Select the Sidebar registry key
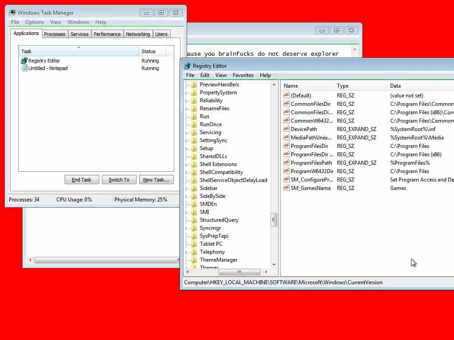Screen dimensions: 454x340 208,188
